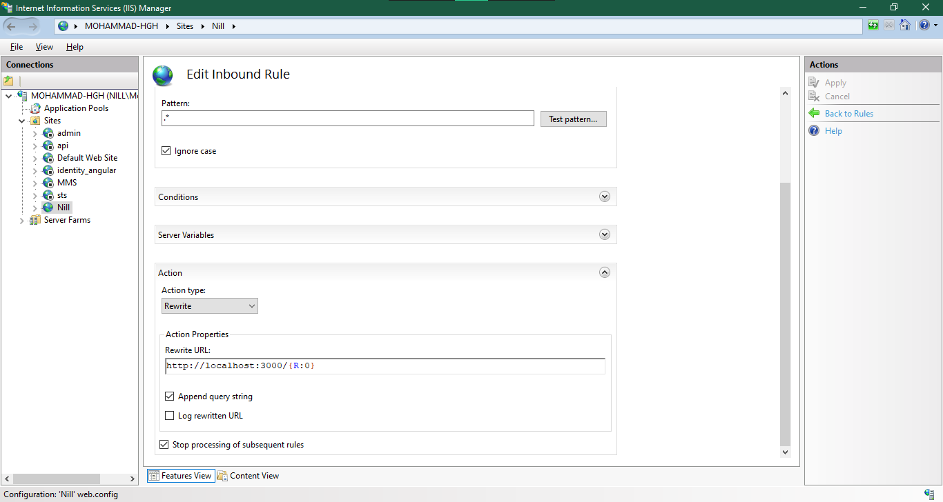Expand the Conditions section
The image size is (943, 502).
tap(605, 197)
